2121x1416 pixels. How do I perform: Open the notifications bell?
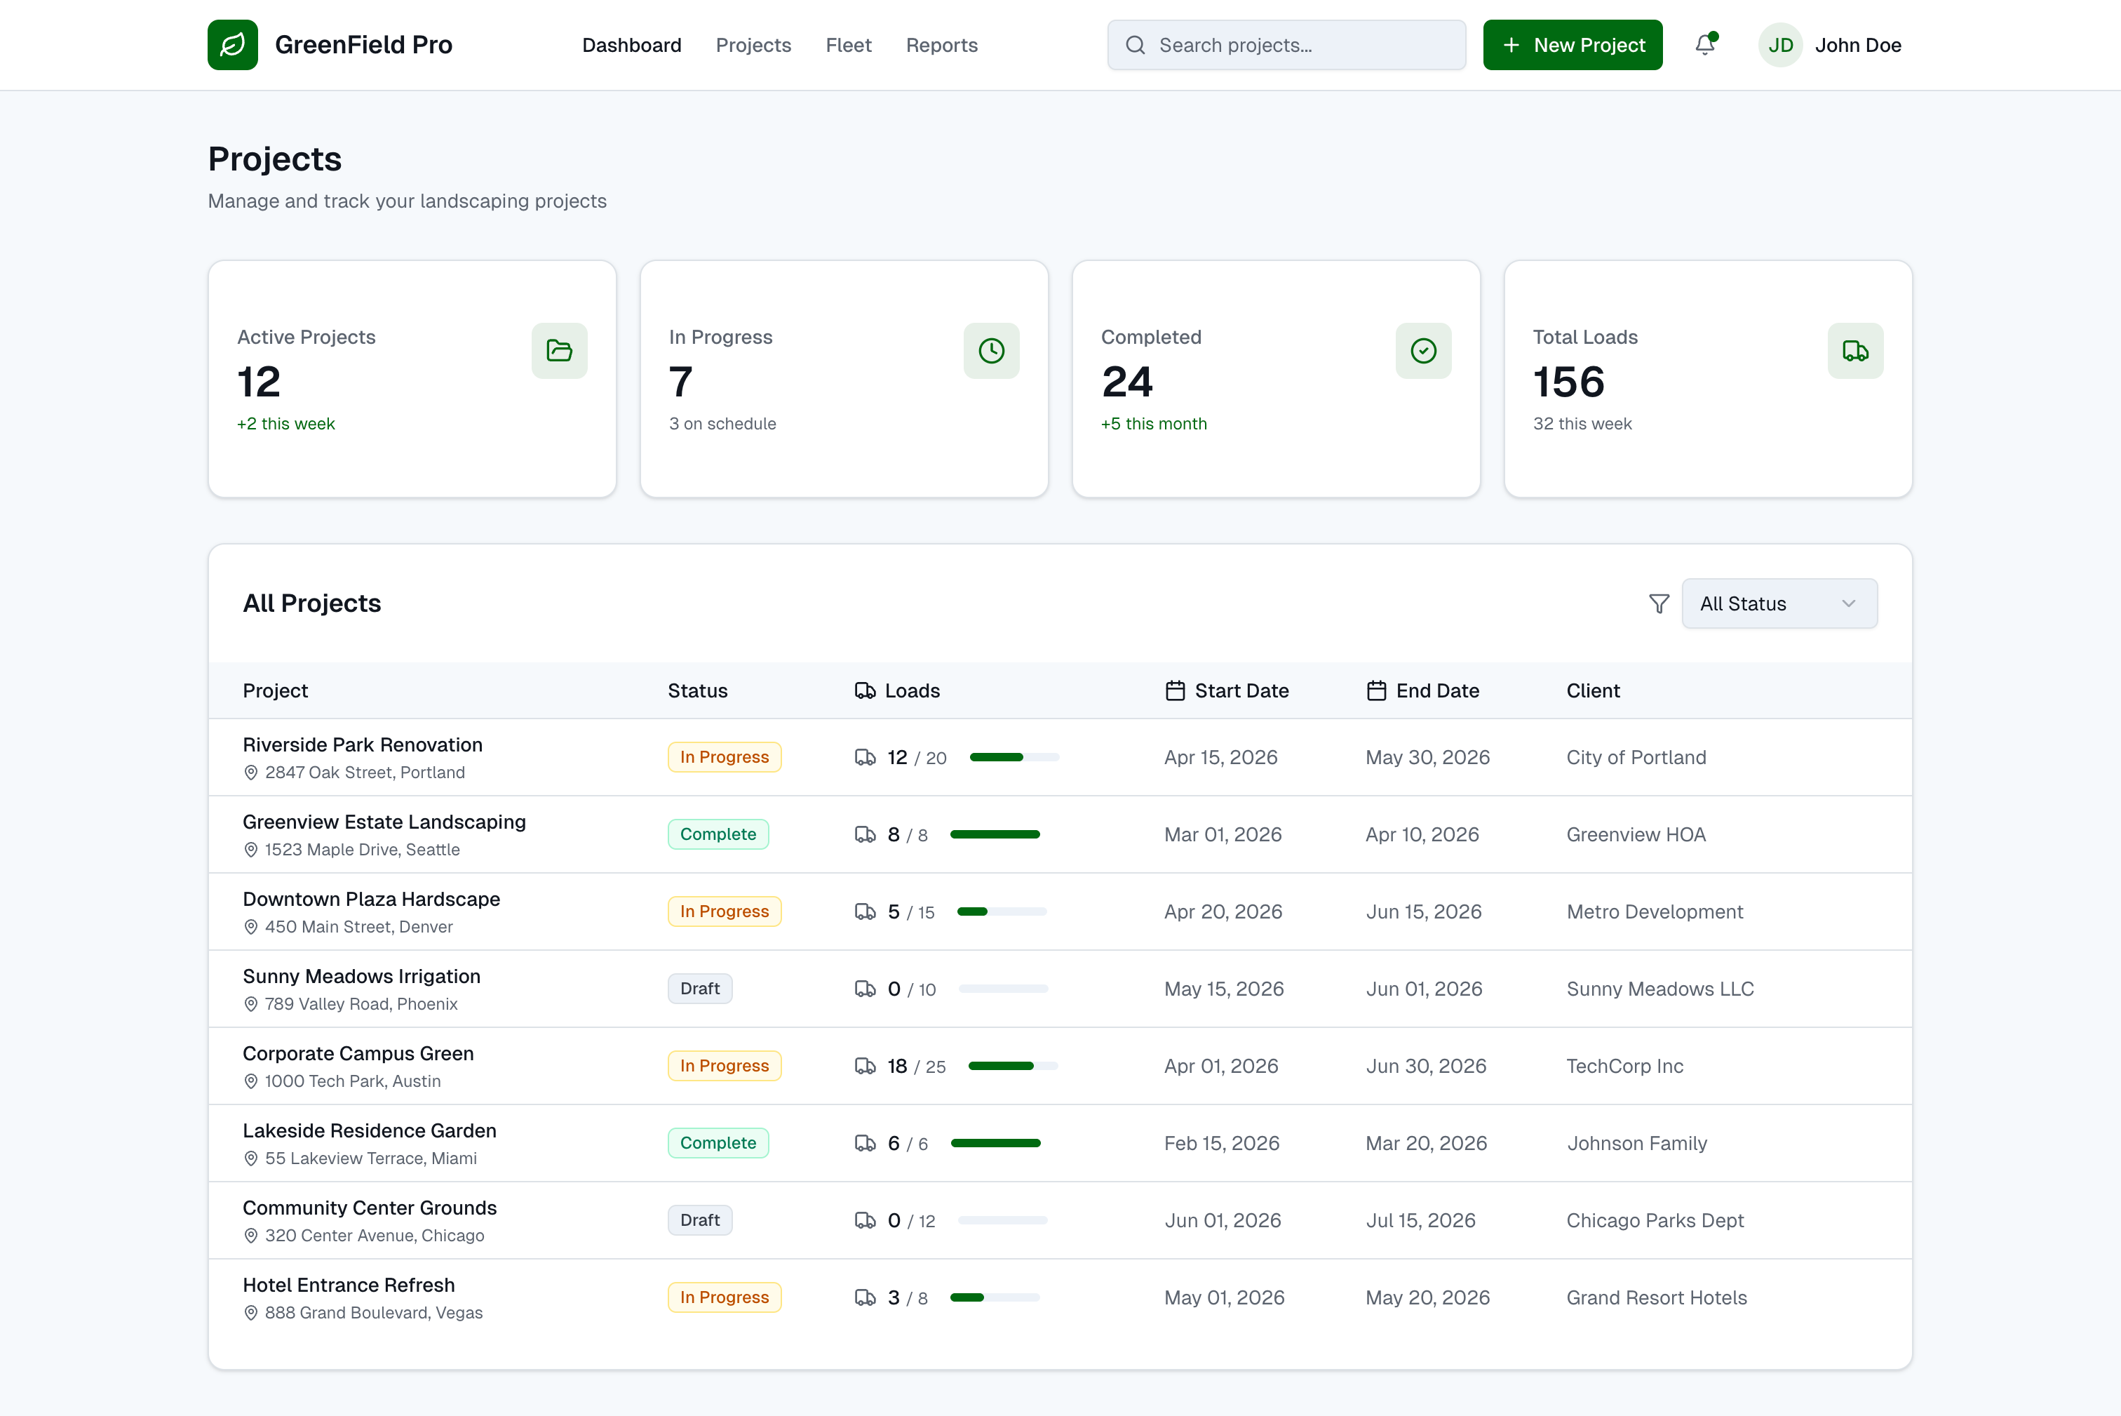1705,44
